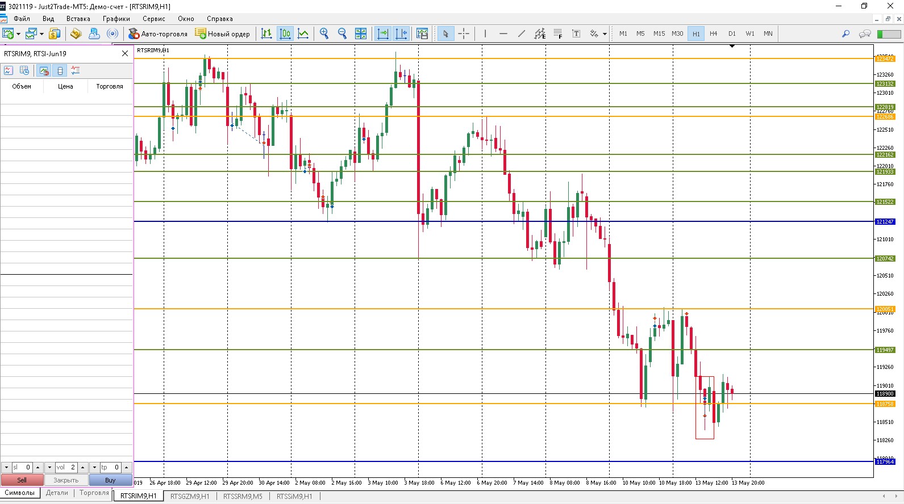This screenshot has height=504, width=904.
Task: Draw a trendline
Action: 522,33
